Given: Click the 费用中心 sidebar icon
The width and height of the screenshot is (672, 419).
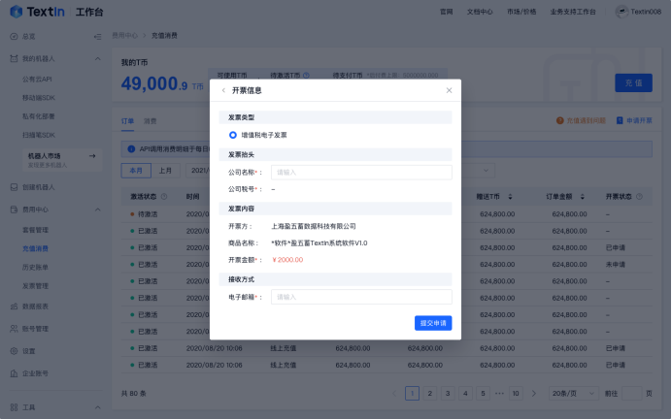Looking at the screenshot, I should [x=14, y=209].
